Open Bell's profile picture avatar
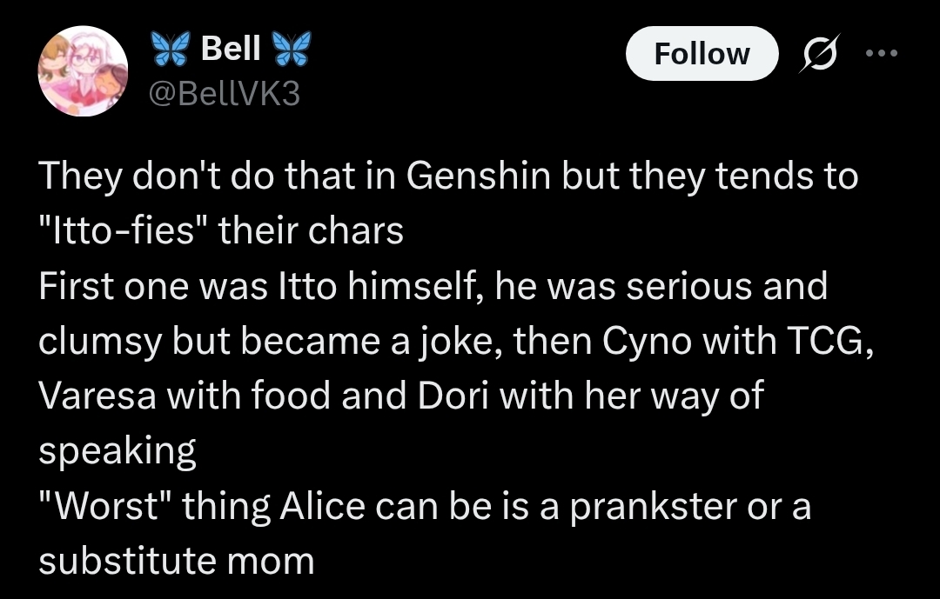 83,70
